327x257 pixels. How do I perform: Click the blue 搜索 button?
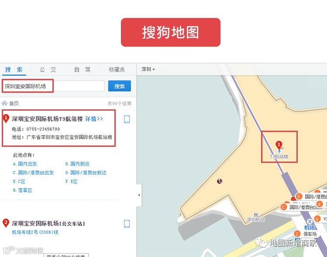point(120,86)
